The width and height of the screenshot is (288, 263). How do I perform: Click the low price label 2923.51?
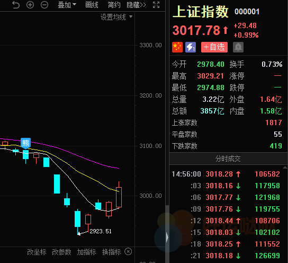click(x=101, y=231)
